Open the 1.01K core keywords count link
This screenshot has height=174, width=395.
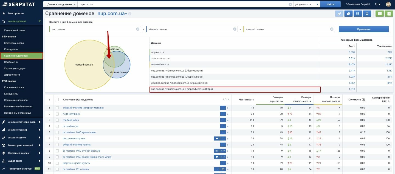352,89
